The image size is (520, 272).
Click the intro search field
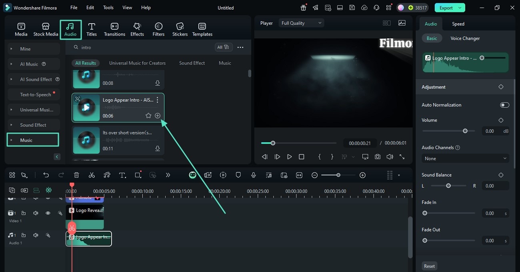[142, 47]
